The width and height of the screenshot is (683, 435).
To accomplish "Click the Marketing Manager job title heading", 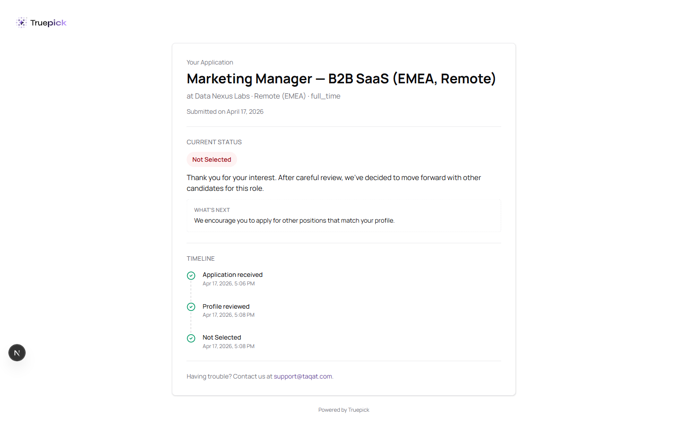I will pyautogui.click(x=341, y=79).
